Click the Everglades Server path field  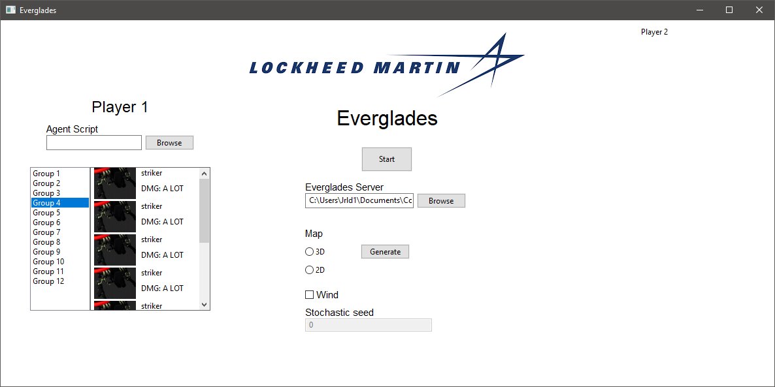(359, 201)
